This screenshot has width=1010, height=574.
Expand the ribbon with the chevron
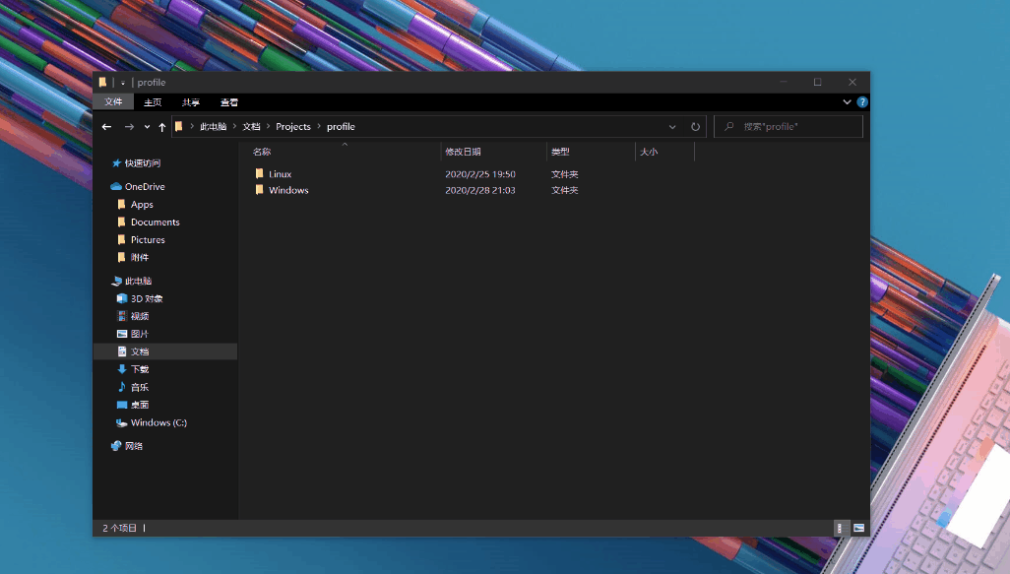847,102
